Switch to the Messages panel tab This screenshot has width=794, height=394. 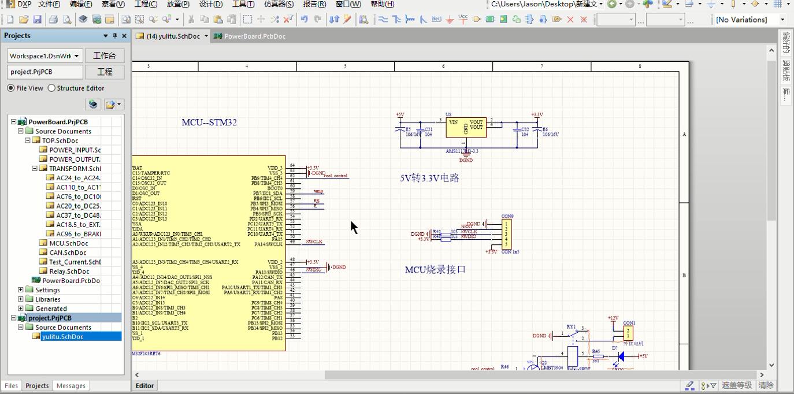coord(71,386)
